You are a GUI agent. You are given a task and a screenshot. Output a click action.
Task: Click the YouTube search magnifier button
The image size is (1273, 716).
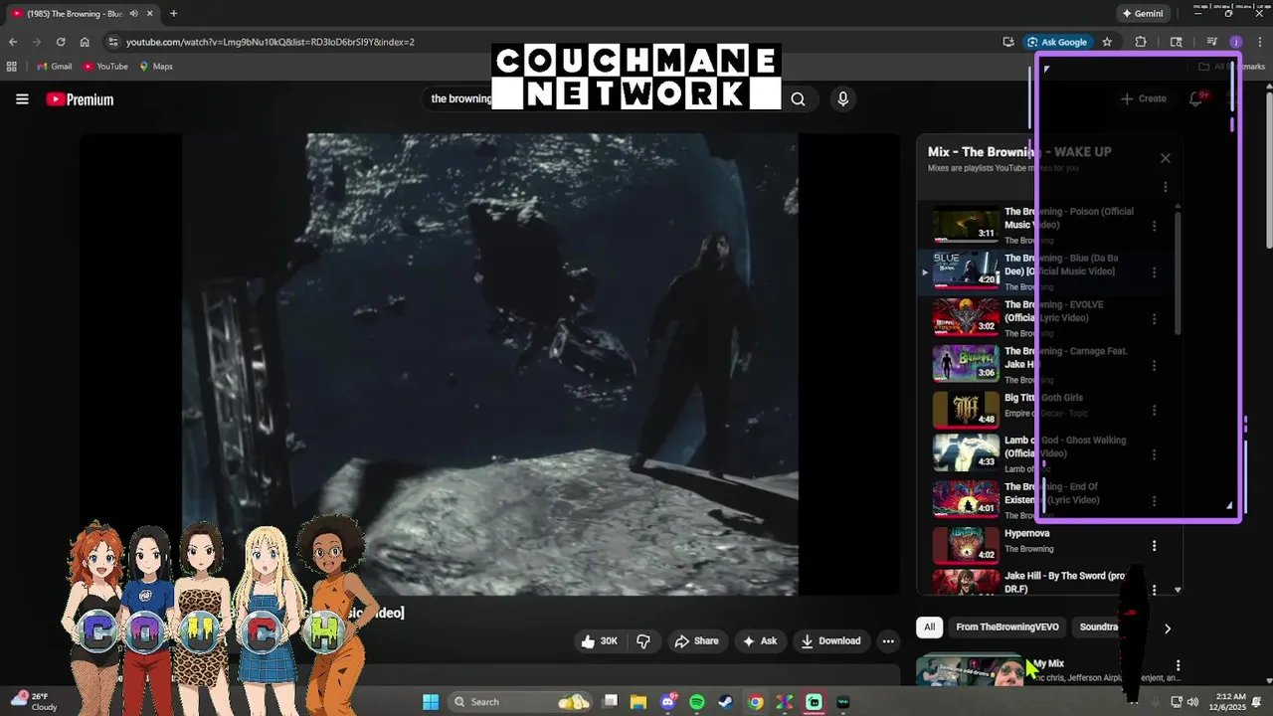[x=798, y=98]
